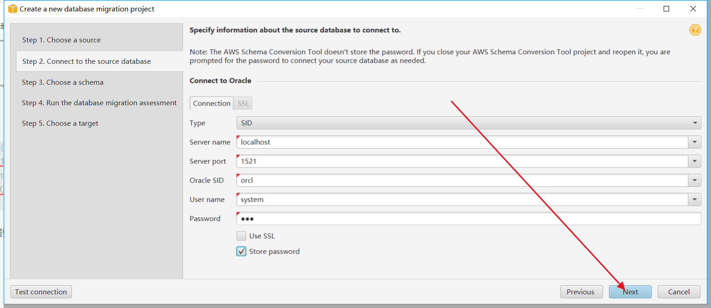
Task: Expand the User name dropdown arrow
Action: pos(695,200)
